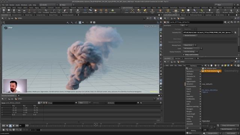240x135 pixels.
Task: Open the Render menu
Action: coord(12,5)
